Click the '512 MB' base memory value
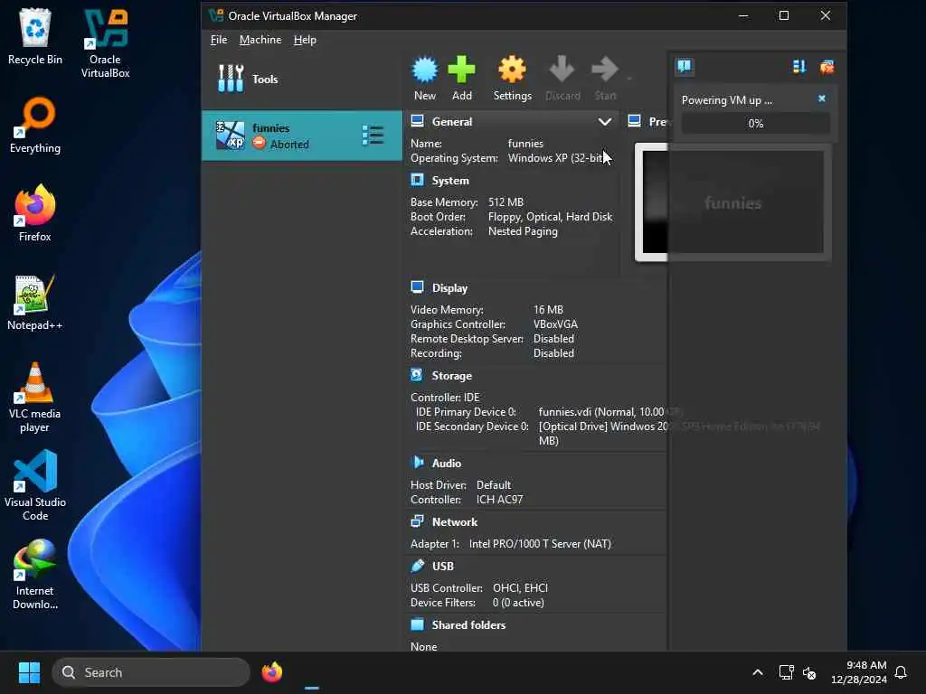The width and height of the screenshot is (926, 694). tap(506, 202)
